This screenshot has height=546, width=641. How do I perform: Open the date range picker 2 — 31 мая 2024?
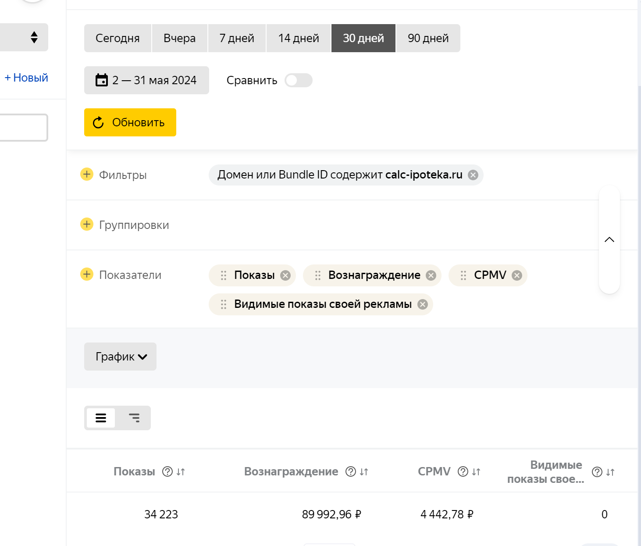[x=146, y=80]
